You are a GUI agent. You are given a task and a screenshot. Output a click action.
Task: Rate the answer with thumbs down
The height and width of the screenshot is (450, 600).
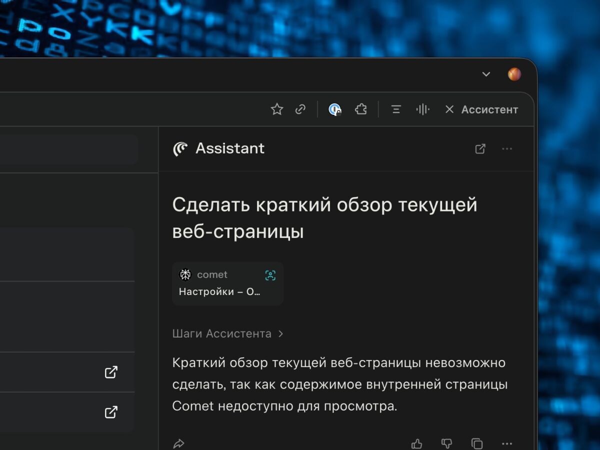click(446, 443)
